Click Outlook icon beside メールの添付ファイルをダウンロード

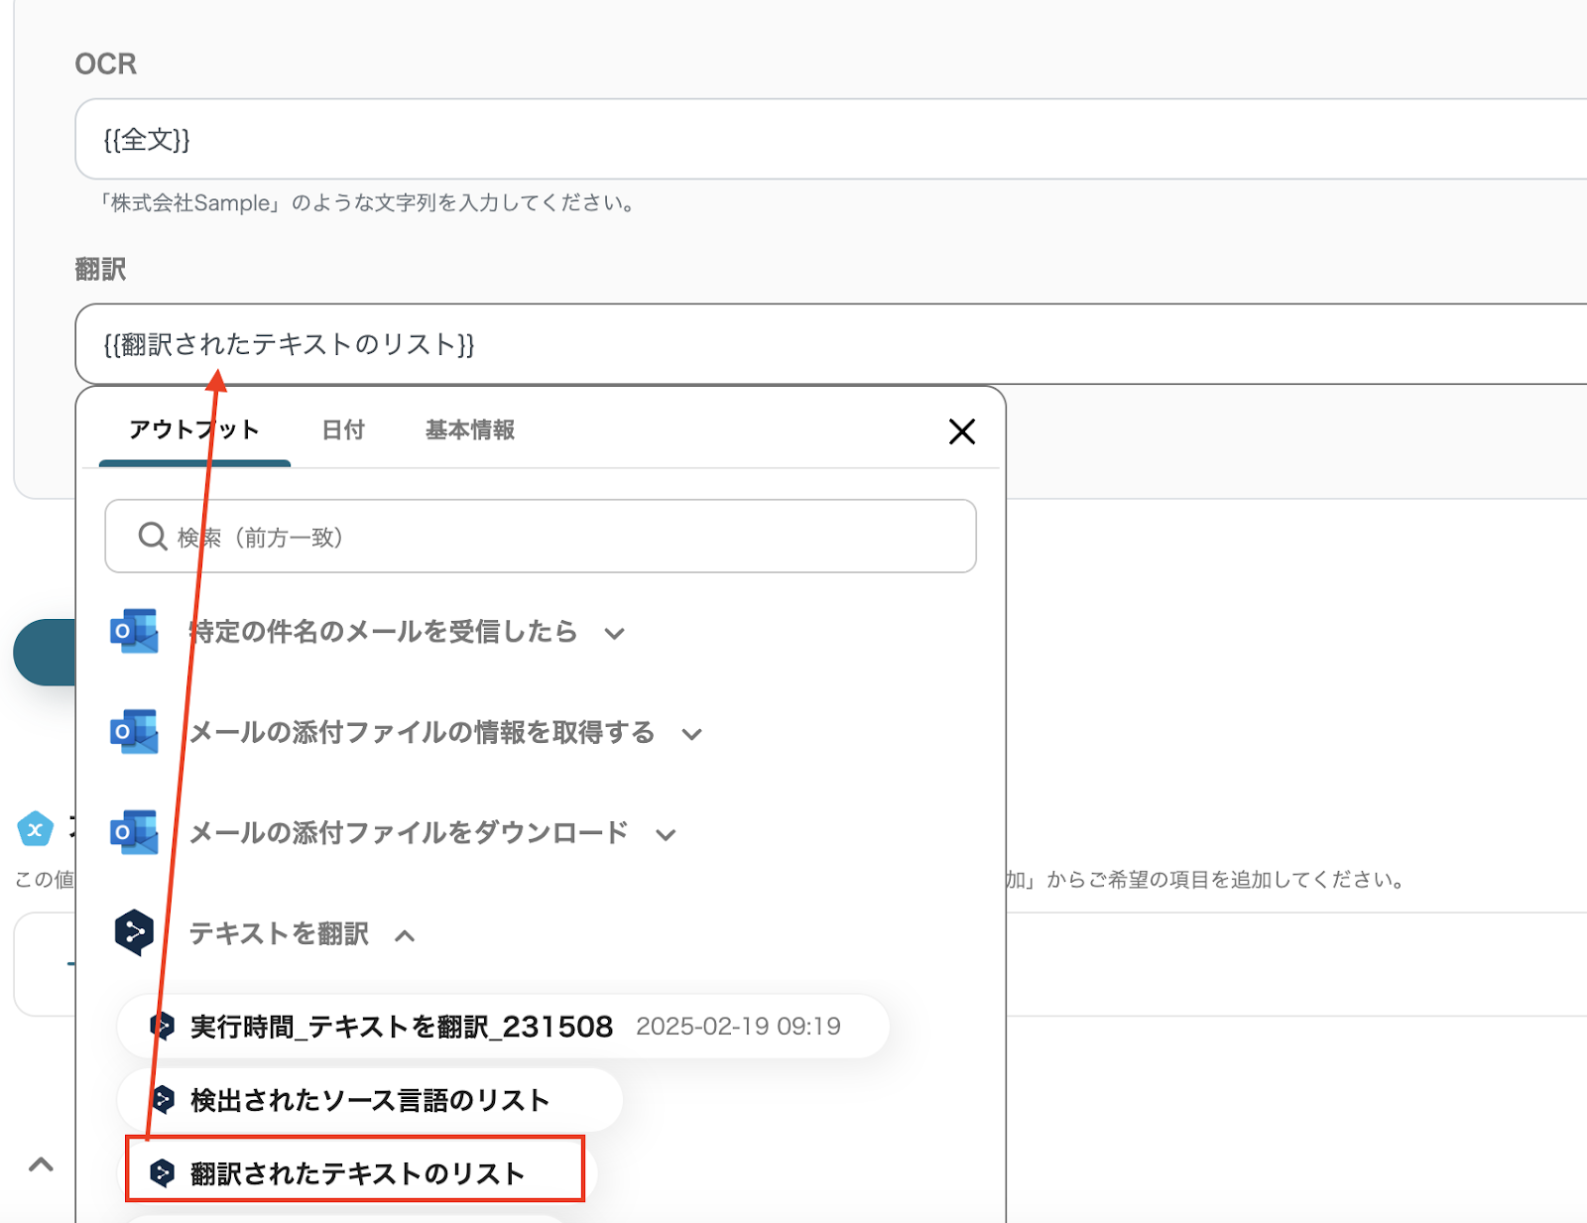(134, 832)
